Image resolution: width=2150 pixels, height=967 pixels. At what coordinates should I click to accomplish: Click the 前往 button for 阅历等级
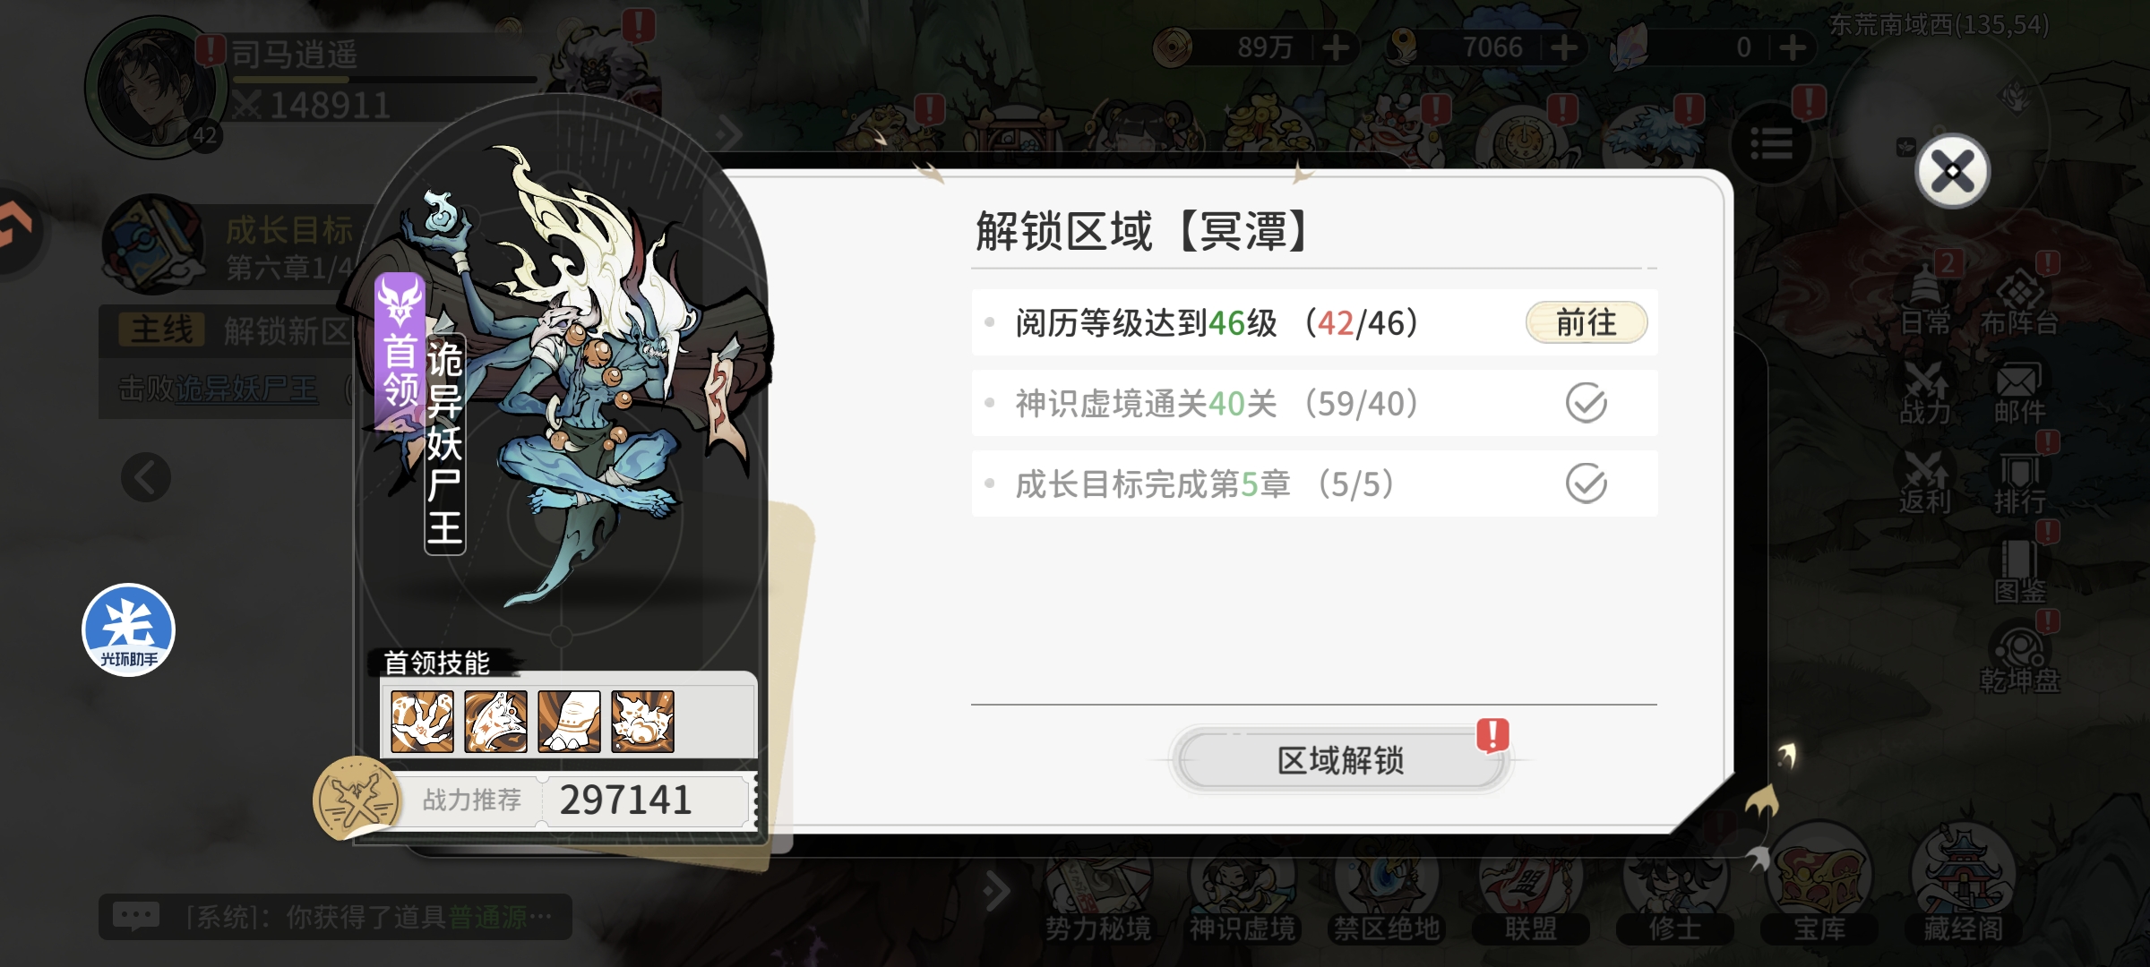click(1587, 322)
